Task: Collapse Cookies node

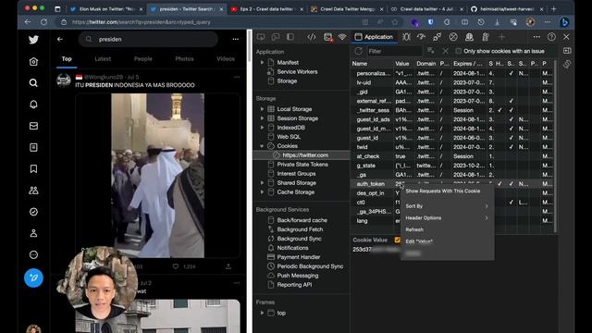Action: click(262, 146)
